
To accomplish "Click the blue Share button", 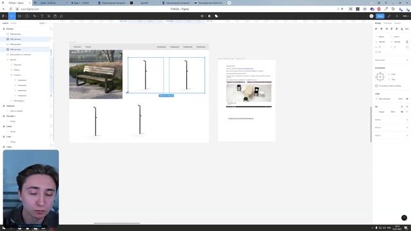I will [380, 16].
